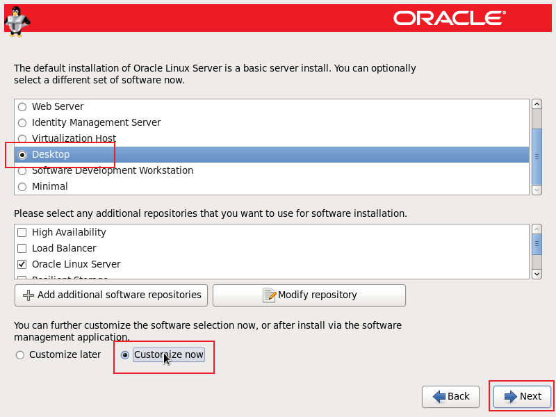Click the Oracle logo in the banner
This screenshot has height=417, width=556.
[449, 18]
